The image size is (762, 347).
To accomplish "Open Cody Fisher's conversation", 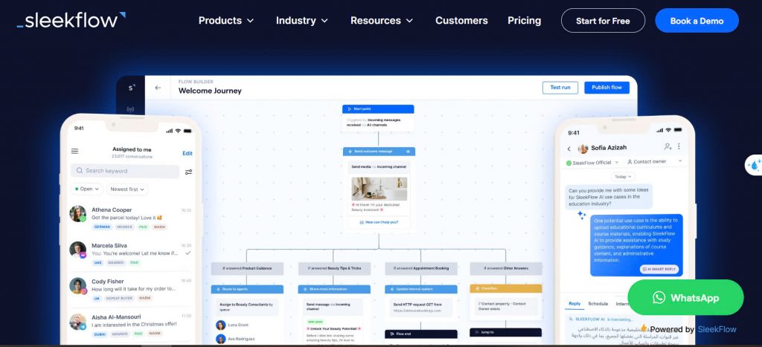I will [131, 289].
